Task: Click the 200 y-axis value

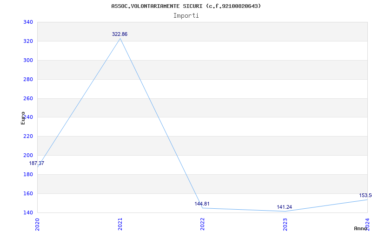Action: [28, 155]
